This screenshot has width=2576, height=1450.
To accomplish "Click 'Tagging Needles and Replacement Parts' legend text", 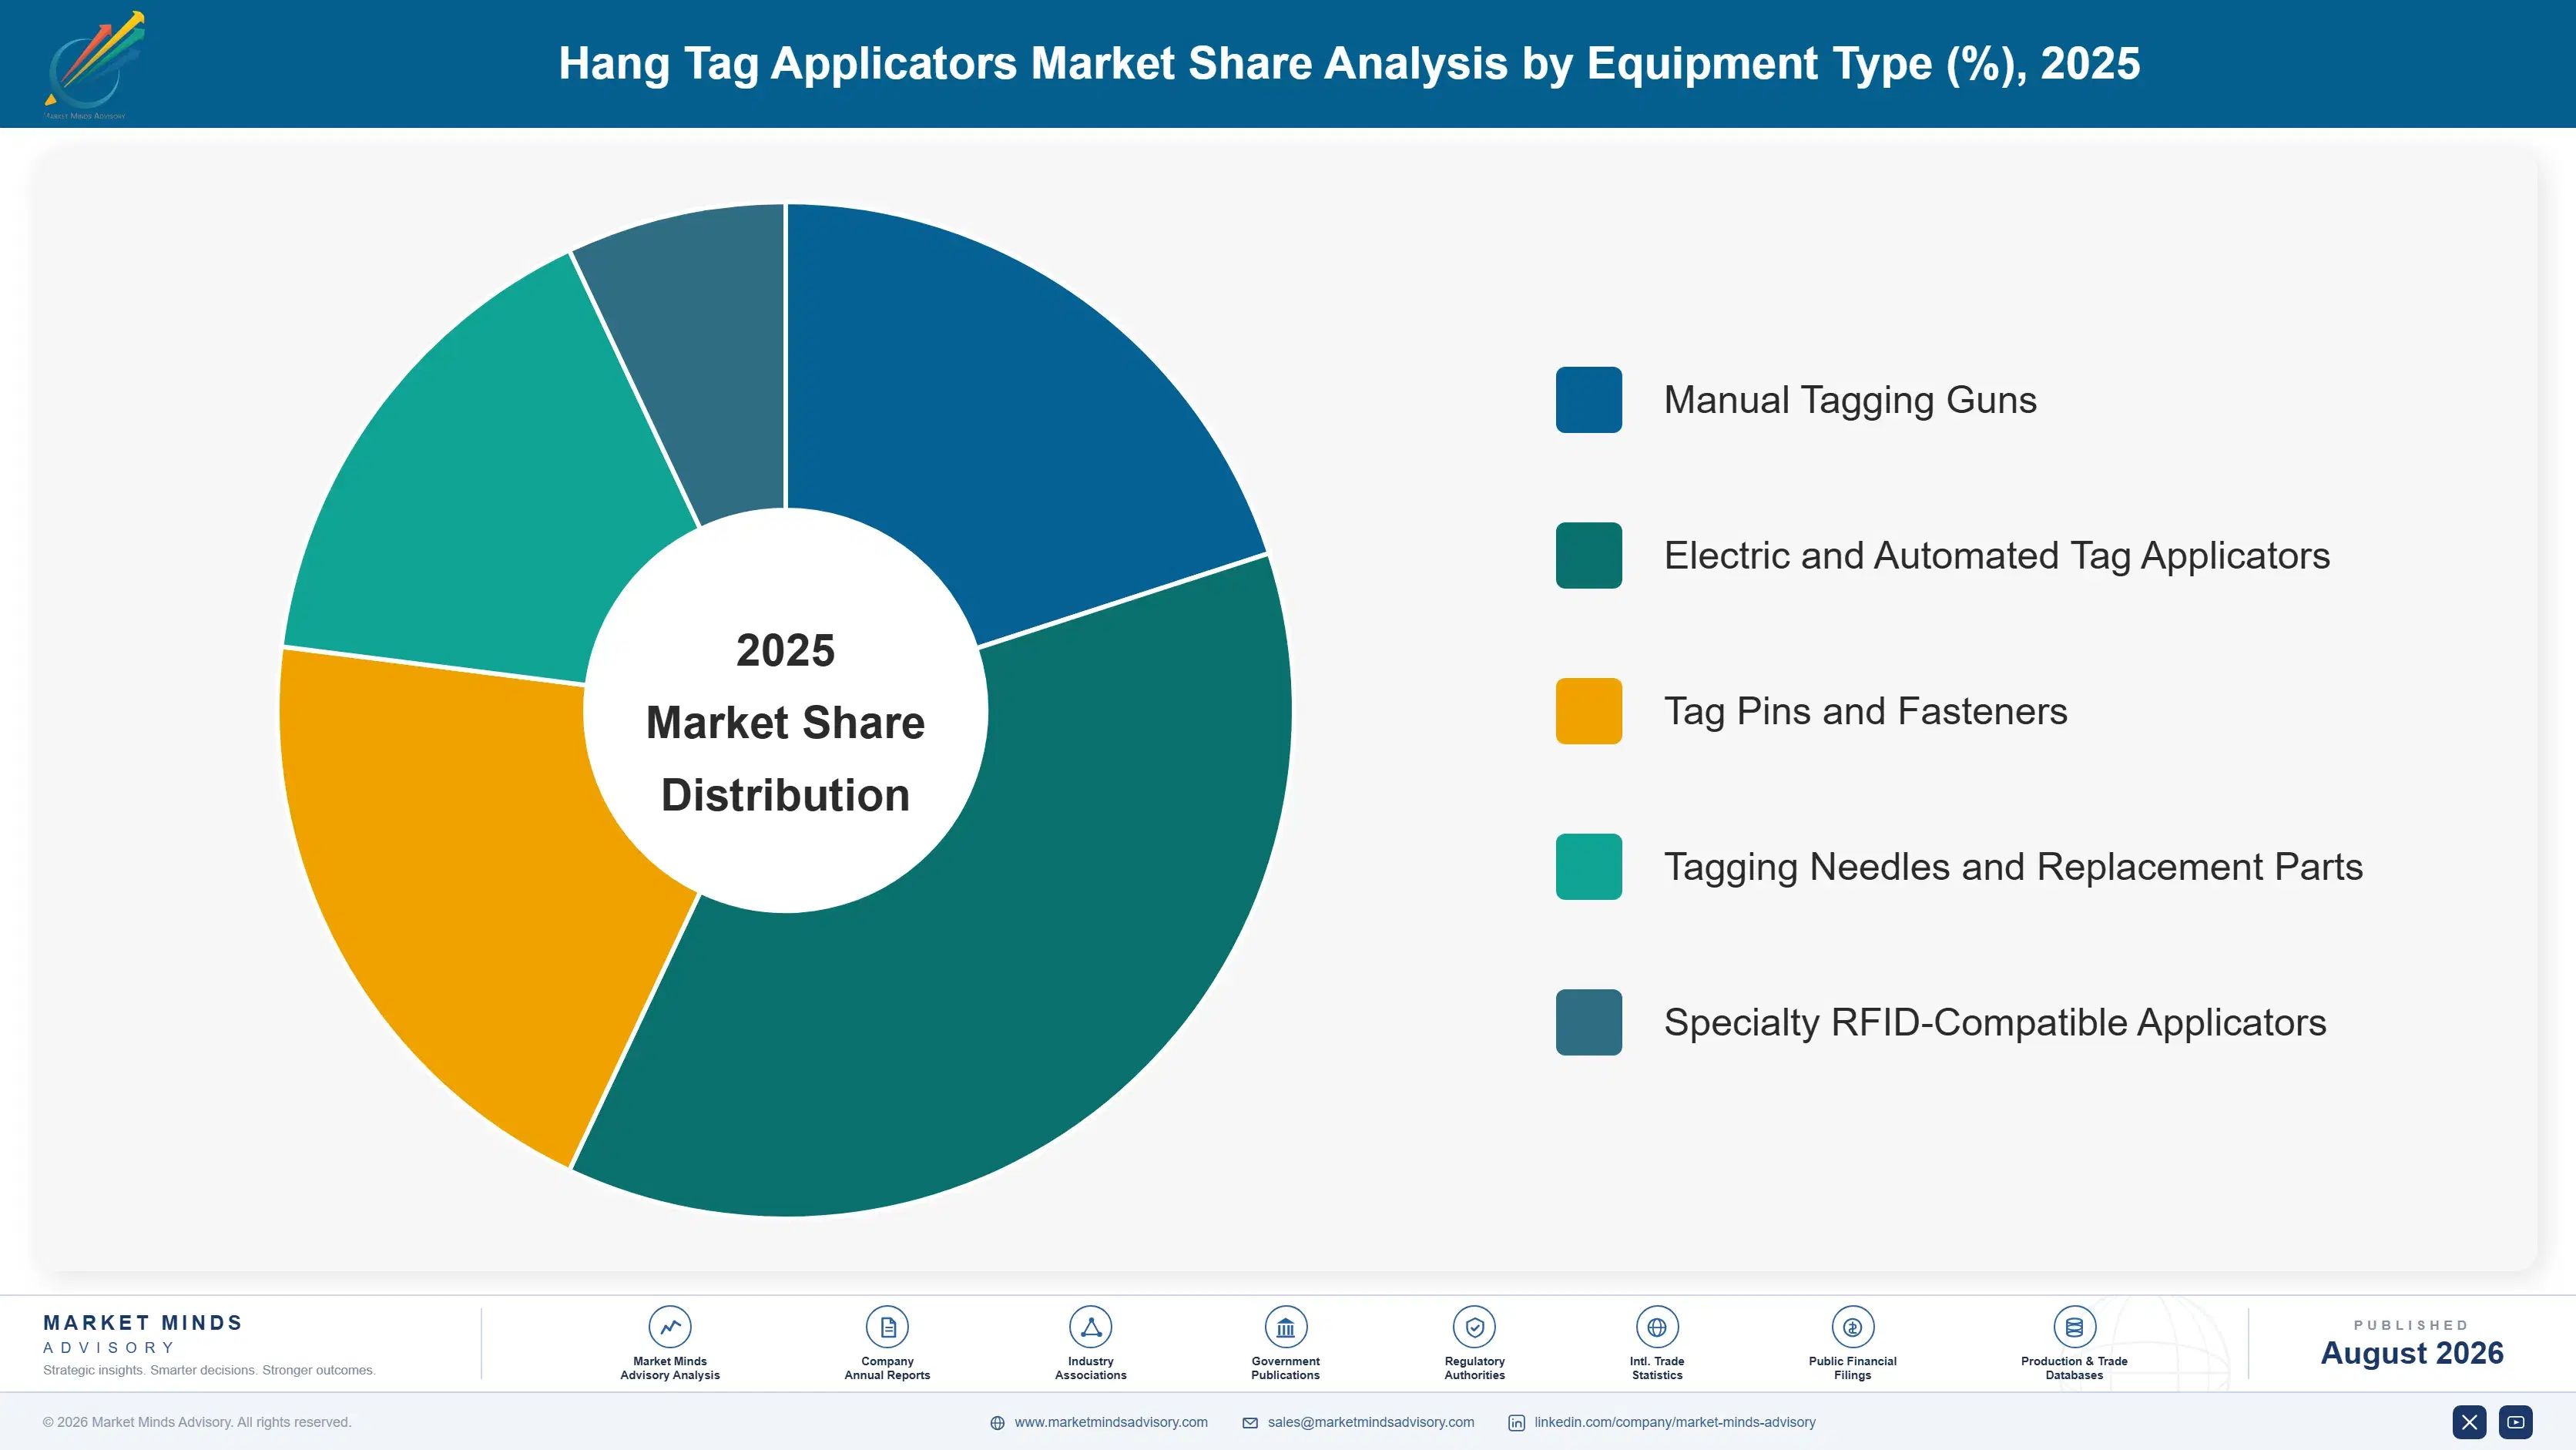I will click(x=2013, y=866).
